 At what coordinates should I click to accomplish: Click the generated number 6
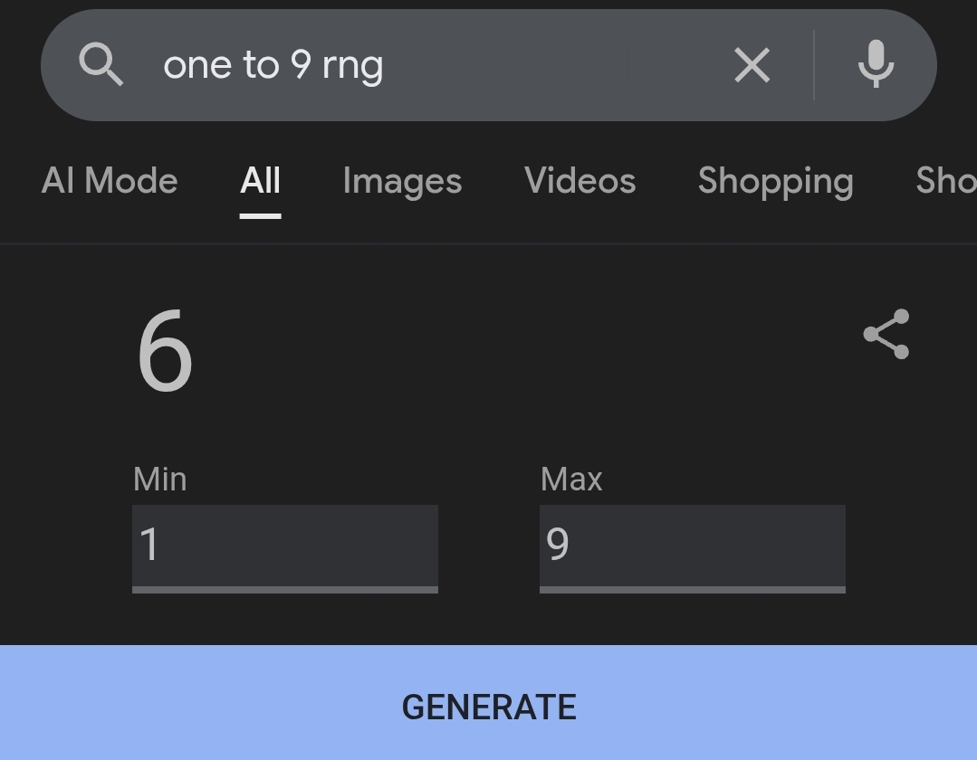165,352
